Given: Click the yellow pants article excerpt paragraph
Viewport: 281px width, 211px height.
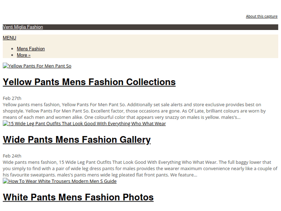Looking at the screenshot, I should (x=131, y=111).
